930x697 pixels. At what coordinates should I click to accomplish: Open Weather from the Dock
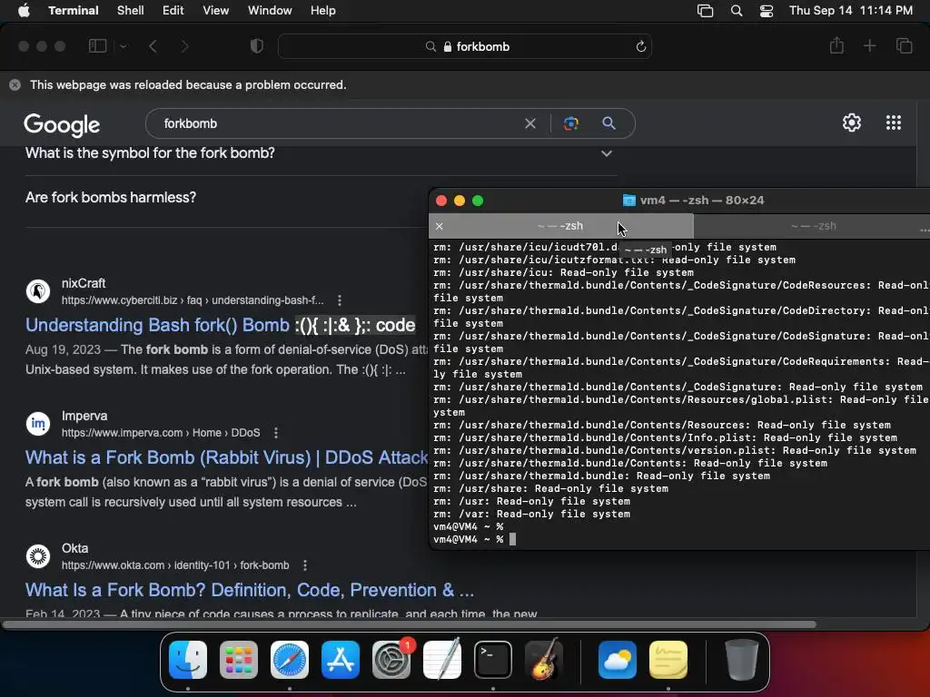coord(618,660)
